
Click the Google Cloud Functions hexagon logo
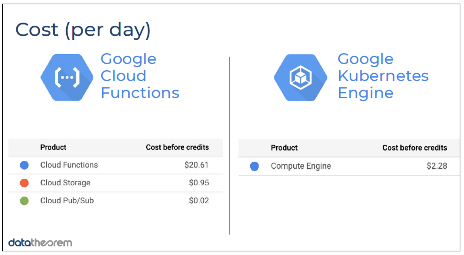tap(67, 77)
